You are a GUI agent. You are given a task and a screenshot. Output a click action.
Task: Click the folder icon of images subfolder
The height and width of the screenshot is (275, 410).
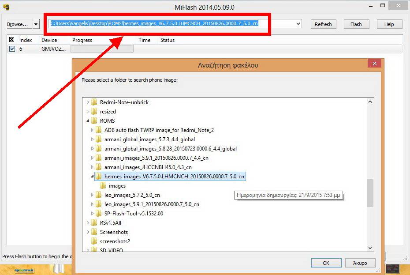click(x=103, y=186)
